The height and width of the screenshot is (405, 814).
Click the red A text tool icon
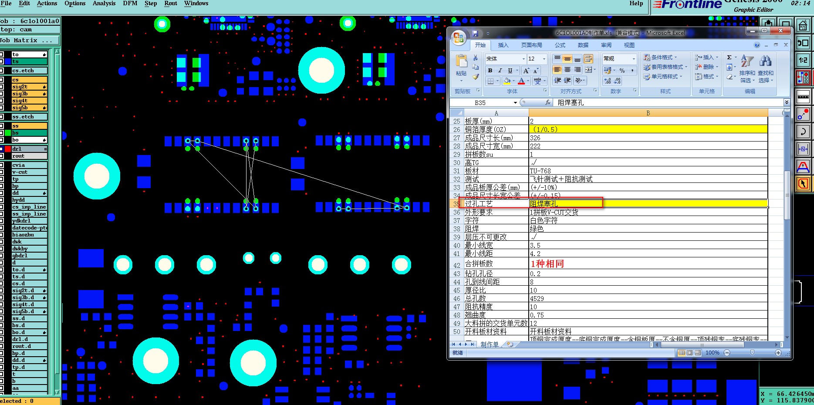[803, 166]
